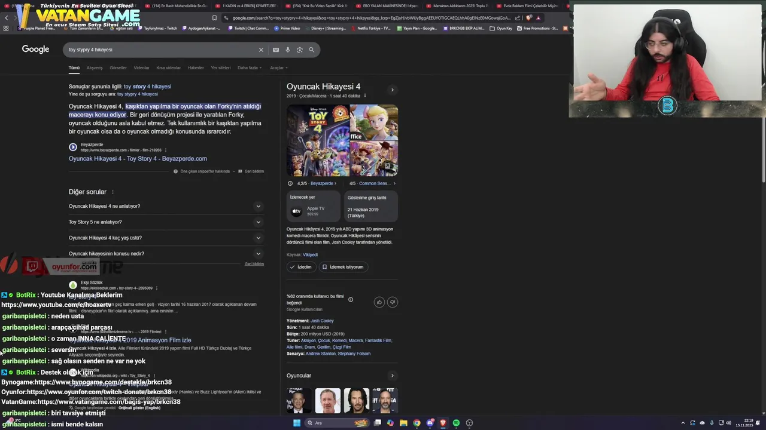The image size is (766, 430).
Task: Open the Vikipedi source link
Action: point(310,255)
